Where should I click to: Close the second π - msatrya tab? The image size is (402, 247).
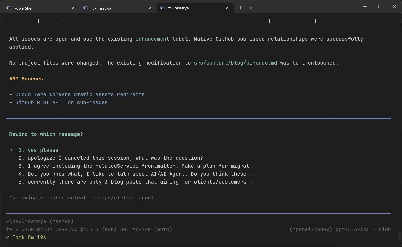150,8
